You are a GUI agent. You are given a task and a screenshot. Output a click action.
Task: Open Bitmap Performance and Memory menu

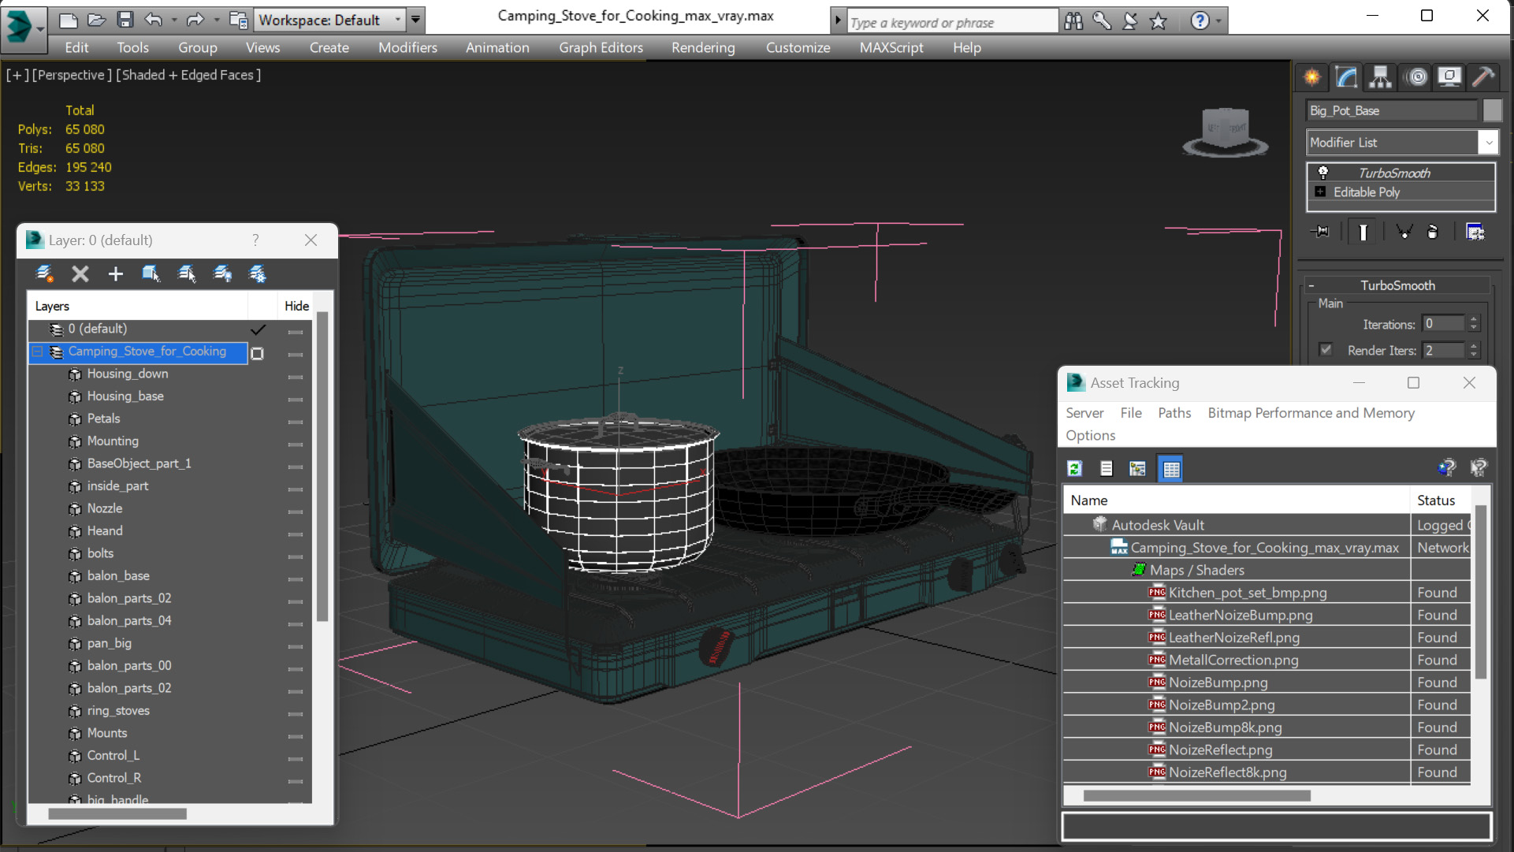tap(1311, 413)
